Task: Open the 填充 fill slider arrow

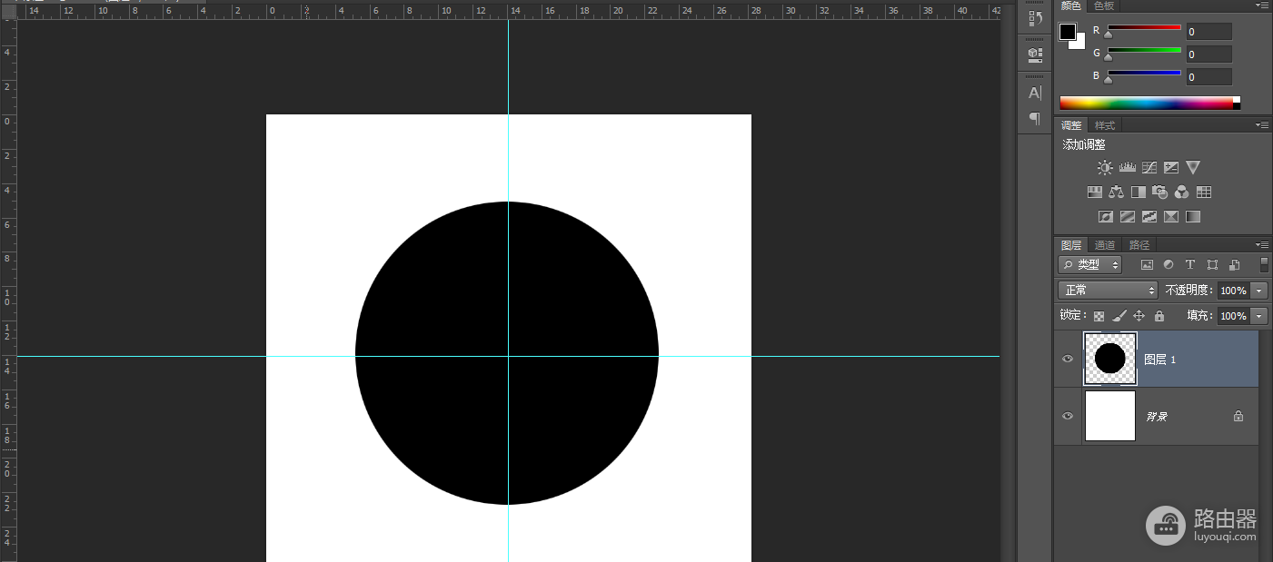Action: [x=1259, y=316]
